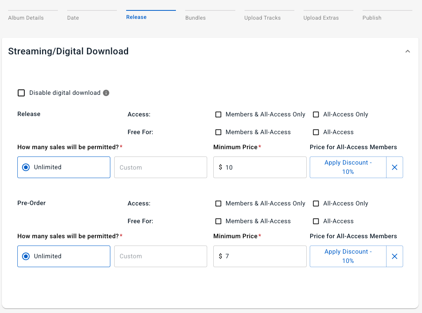Select Unlimited sales for the Release
Viewport: 422px width, 313px height.
point(26,167)
